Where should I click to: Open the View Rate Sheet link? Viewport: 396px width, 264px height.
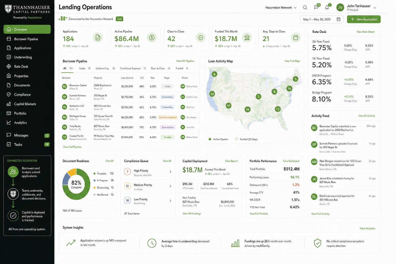tap(365, 32)
